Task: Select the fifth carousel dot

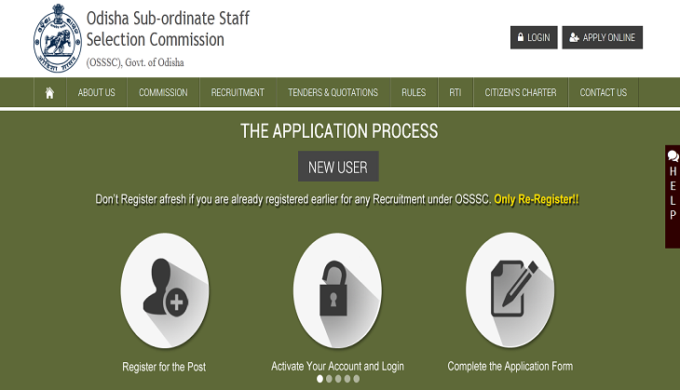Action: [356, 379]
